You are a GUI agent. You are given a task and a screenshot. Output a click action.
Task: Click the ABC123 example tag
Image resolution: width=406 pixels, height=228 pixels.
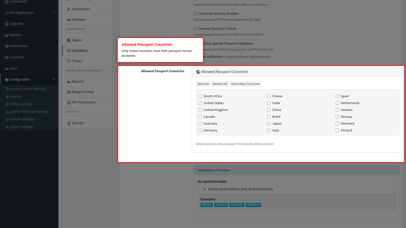coord(207,205)
